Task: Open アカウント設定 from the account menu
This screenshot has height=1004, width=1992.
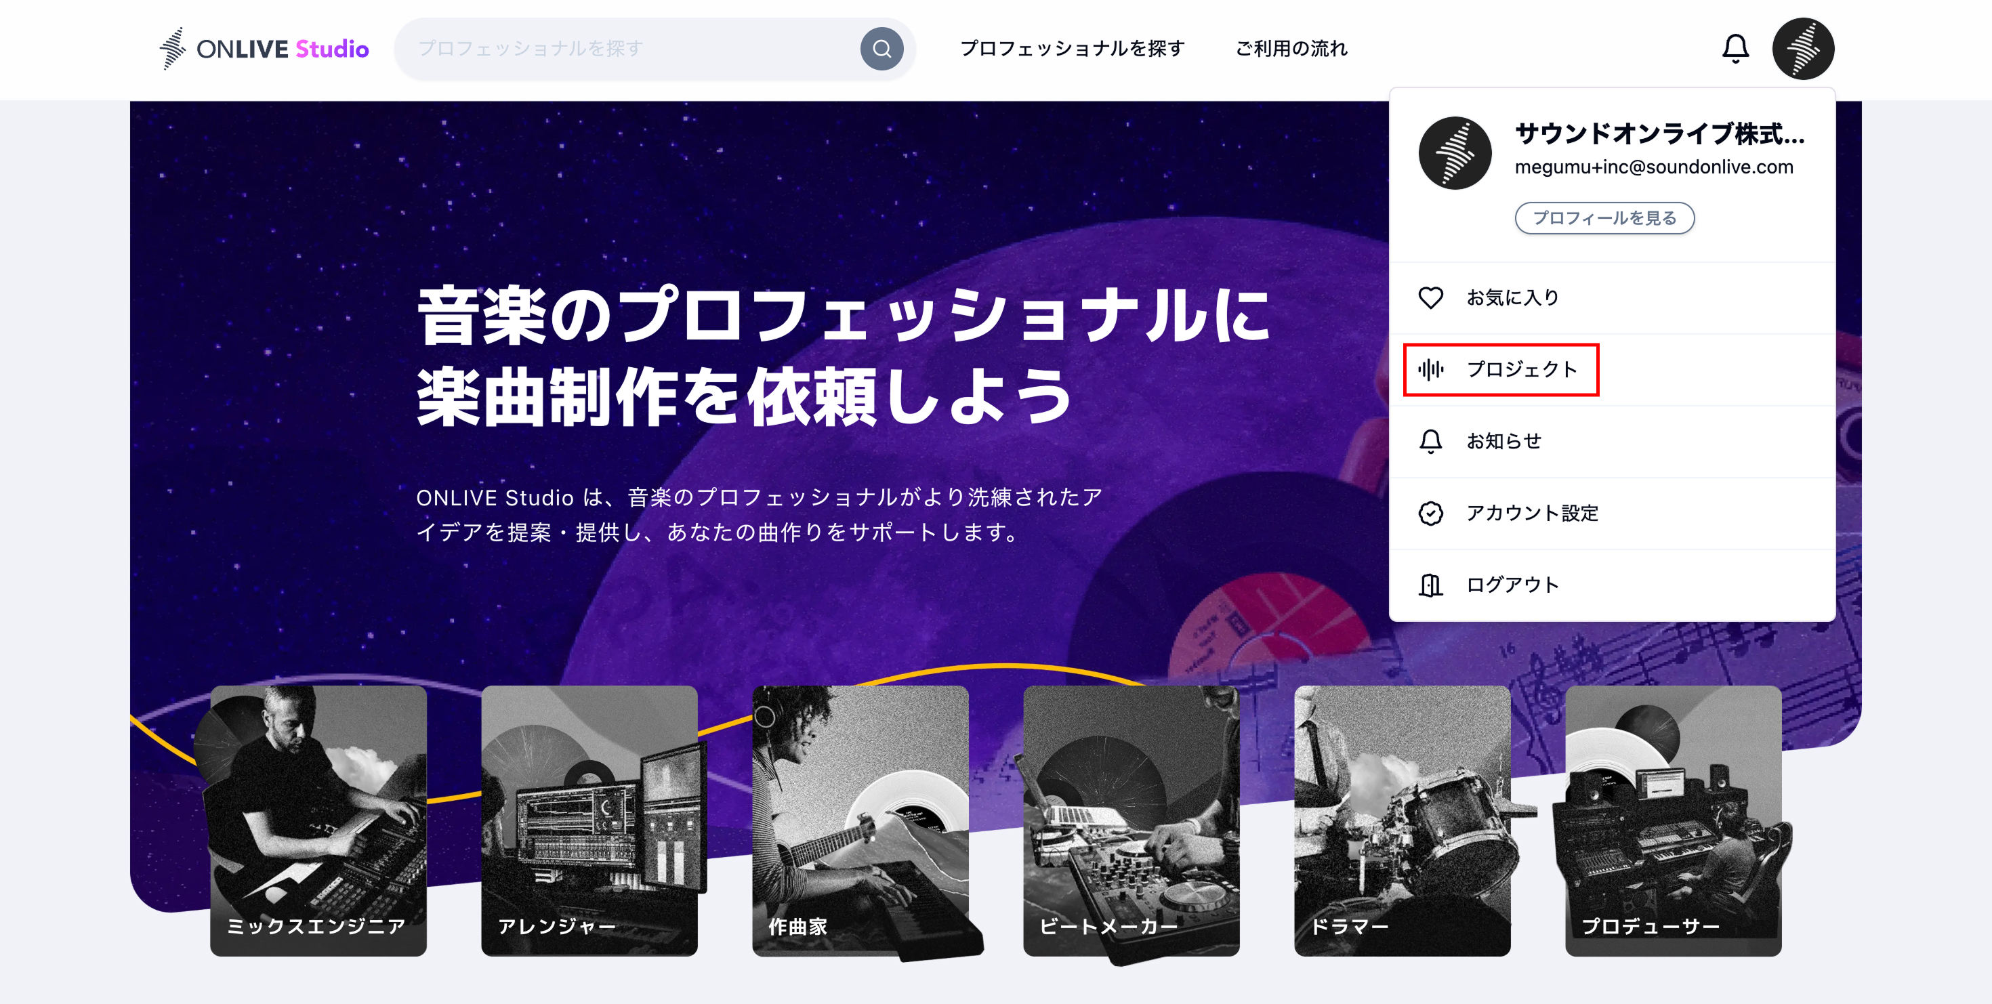Action: [1532, 514]
